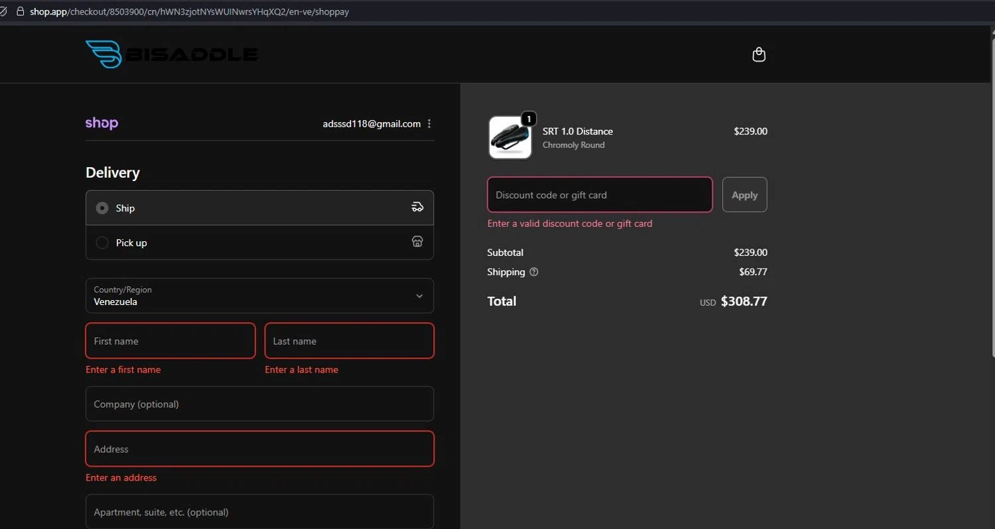Click the $69.77 shipping amount
Viewport: 995px width, 529px height.
(753, 272)
